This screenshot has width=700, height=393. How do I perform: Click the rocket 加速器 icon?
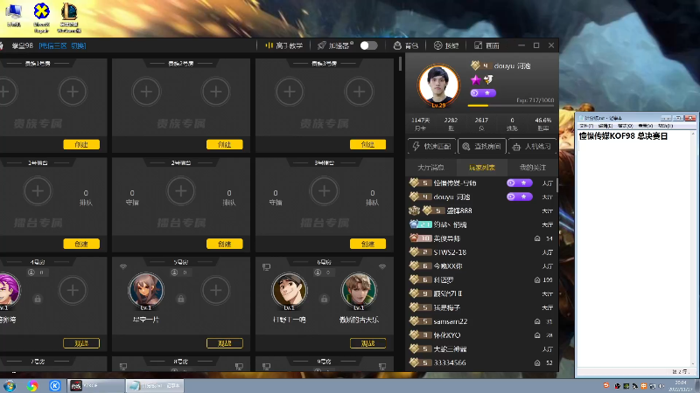[321, 45]
